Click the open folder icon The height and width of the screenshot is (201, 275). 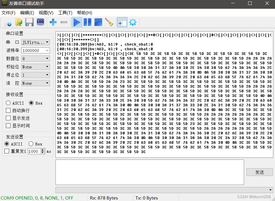pyautogui.click(x=19, y=22)
